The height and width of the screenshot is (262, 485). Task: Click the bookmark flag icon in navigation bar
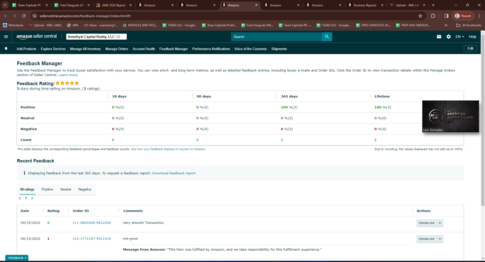6,49
